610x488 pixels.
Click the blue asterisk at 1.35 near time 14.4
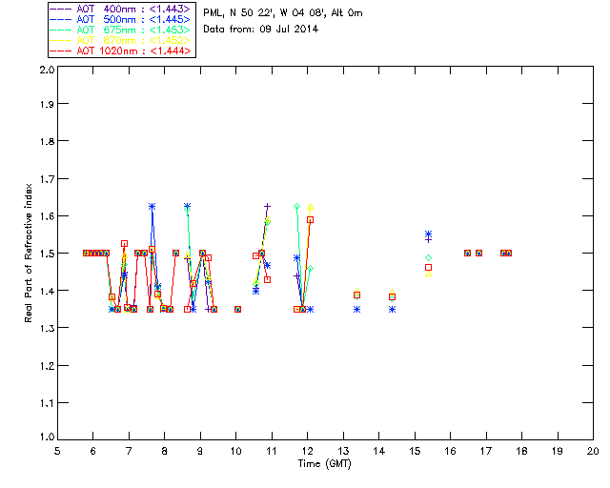392,310
